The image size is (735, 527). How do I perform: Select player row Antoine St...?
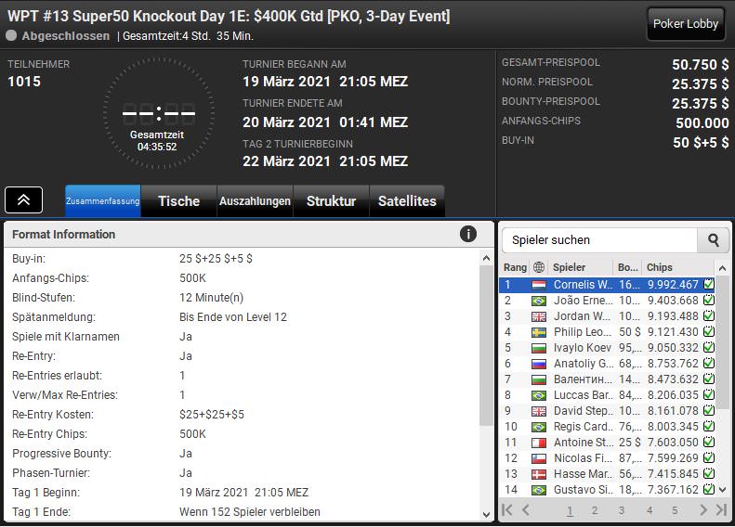pyautogui.click(x=607, y=443)
